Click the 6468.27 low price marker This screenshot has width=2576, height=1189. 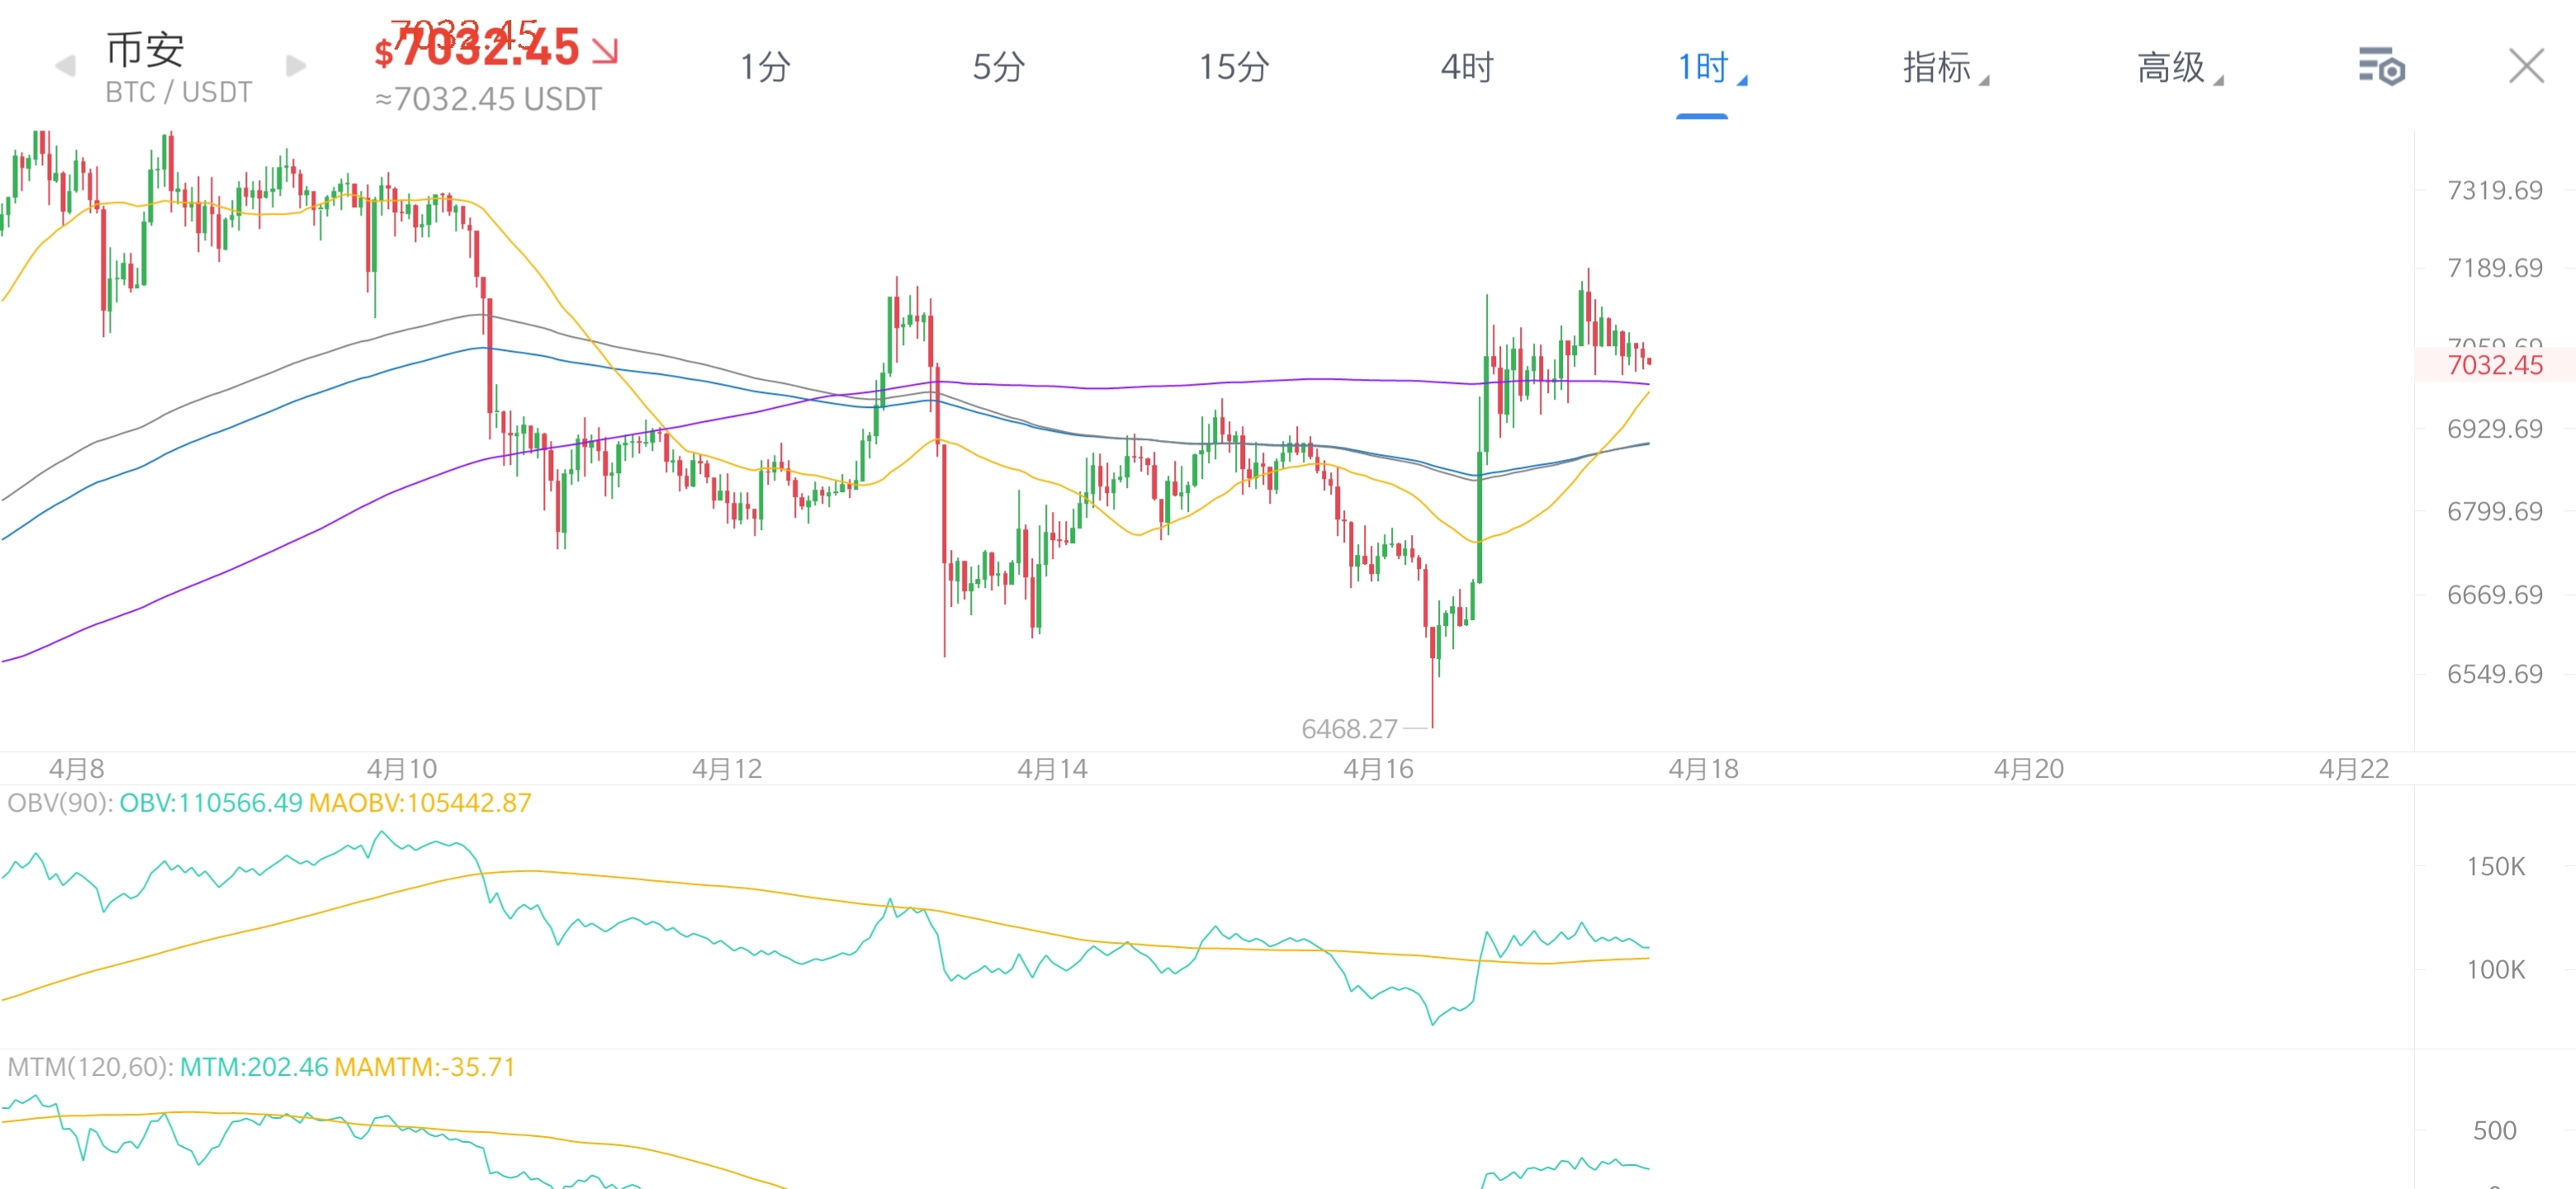pyautogui.click(x=1348, y=729)
